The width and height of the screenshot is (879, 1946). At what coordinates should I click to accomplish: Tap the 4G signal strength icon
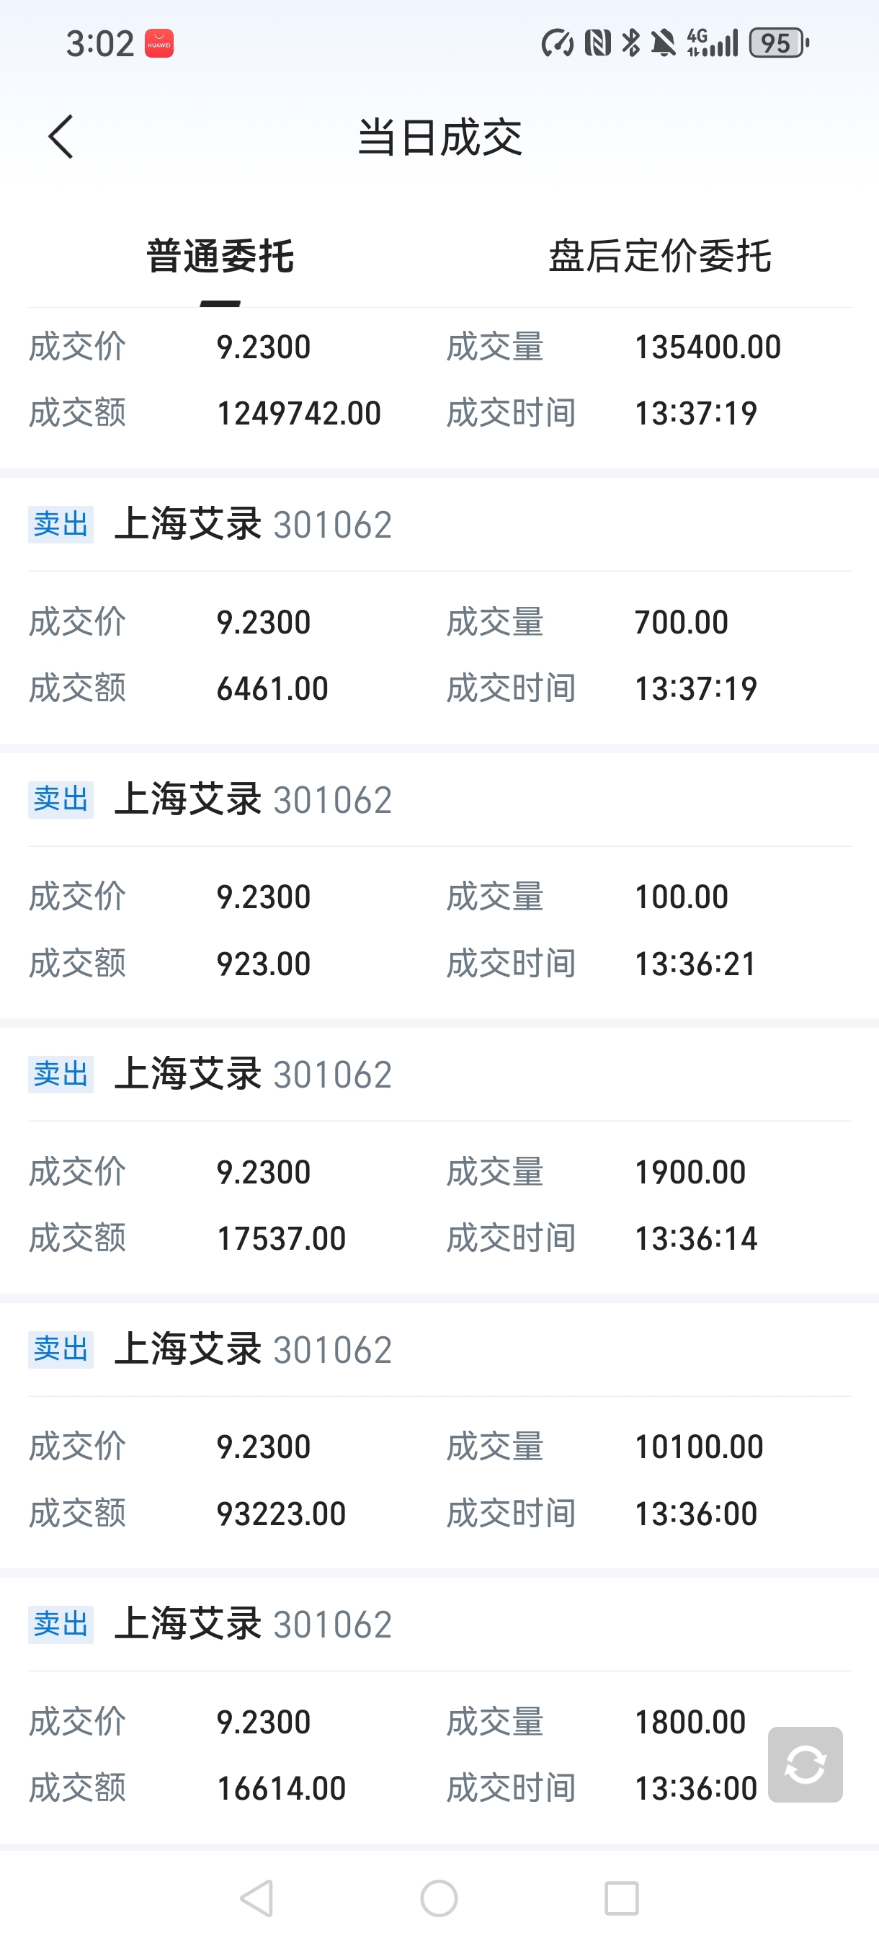tap(711, 43)
